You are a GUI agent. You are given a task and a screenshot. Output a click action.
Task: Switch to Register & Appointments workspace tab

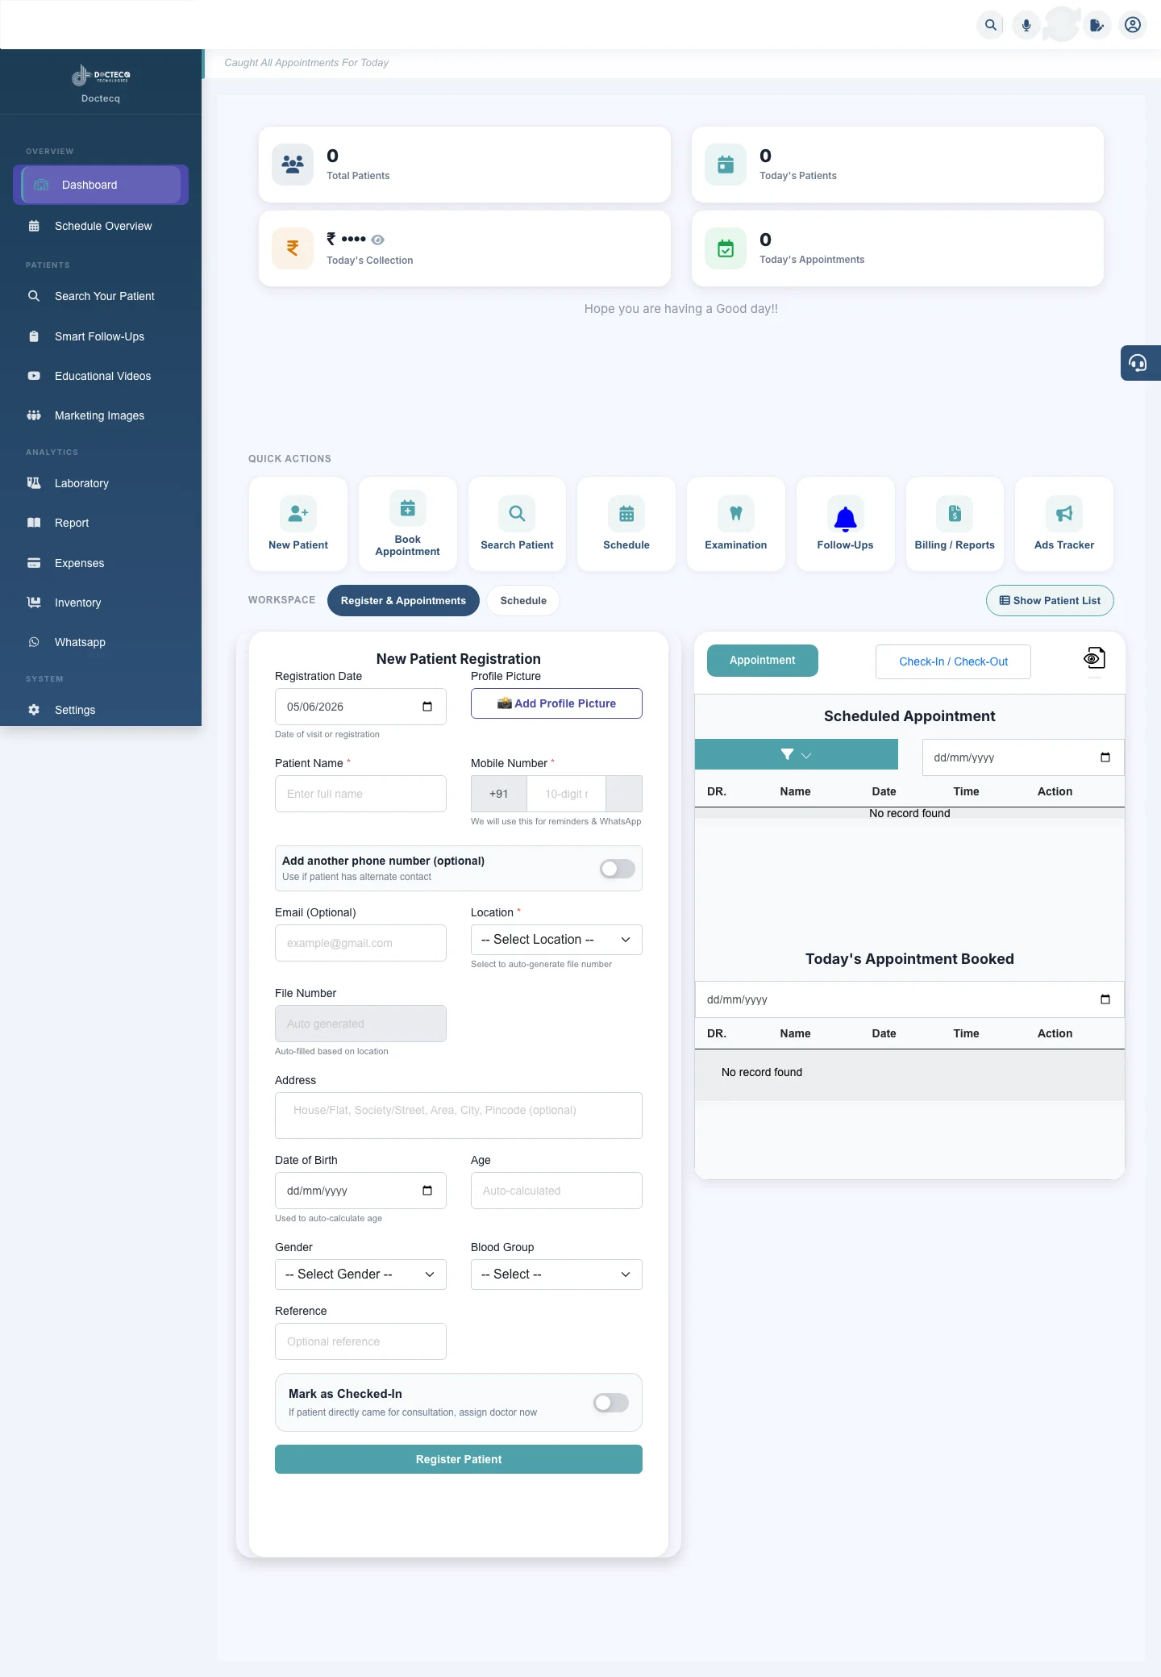(x=403, y=600)
